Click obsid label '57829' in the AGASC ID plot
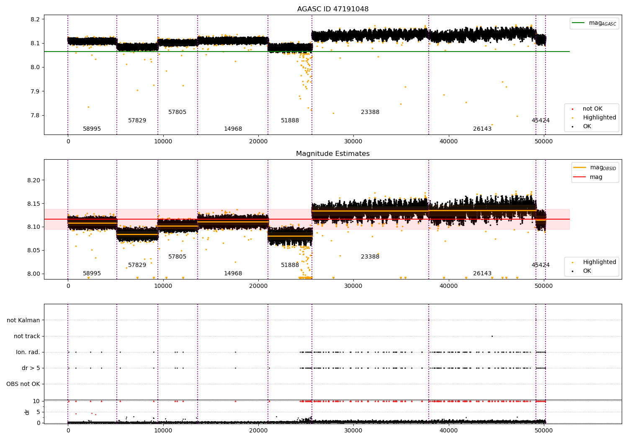The width and height of the screenshot is (628, 440). click(x=137, y=121)
